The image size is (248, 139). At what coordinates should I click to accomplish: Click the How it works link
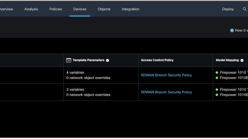tap(242, 30)
